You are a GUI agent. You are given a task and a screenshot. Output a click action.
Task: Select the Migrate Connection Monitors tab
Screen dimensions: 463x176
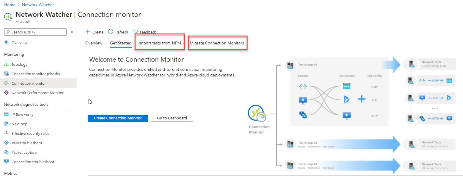217,43
